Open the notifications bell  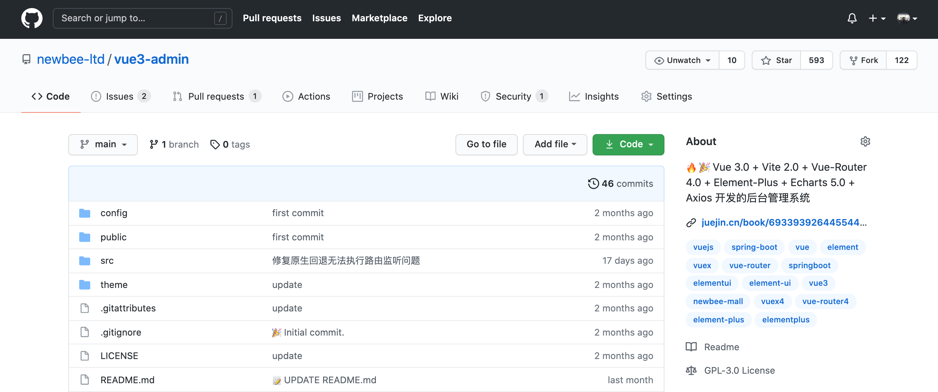pyautogui.click(x=852, y=18)
